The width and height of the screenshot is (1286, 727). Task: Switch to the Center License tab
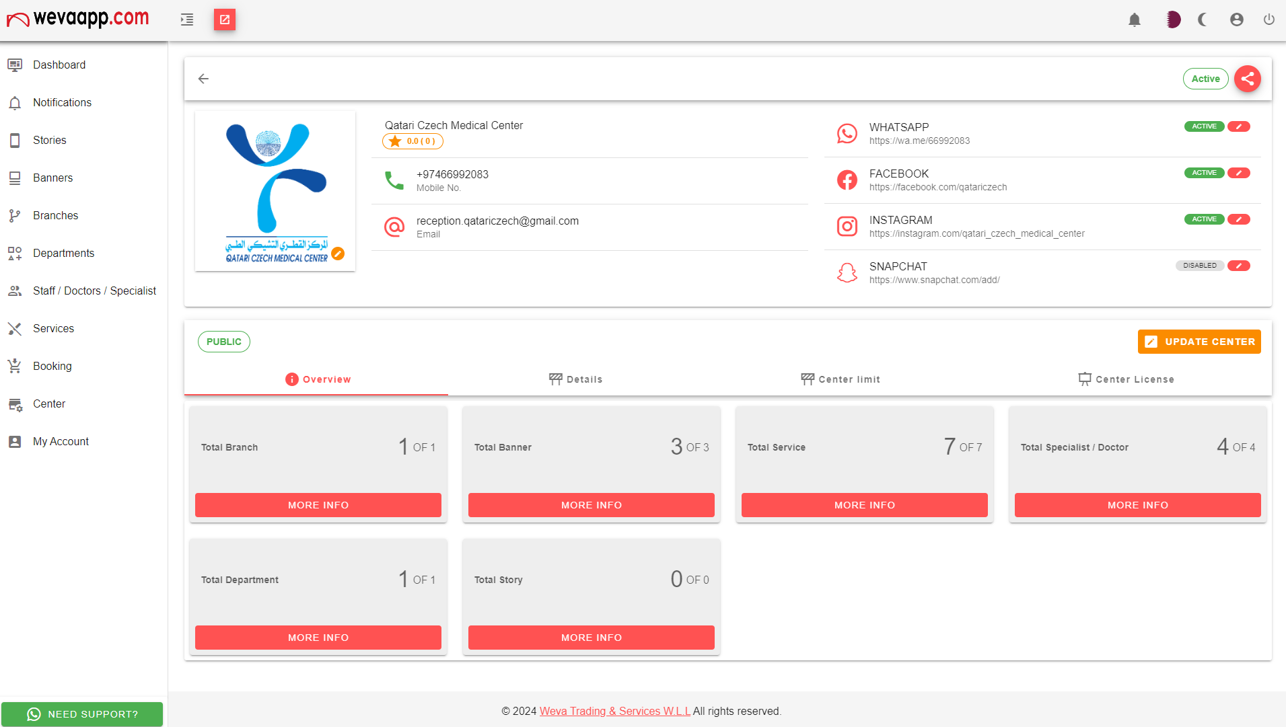(x=1126, y=379)
